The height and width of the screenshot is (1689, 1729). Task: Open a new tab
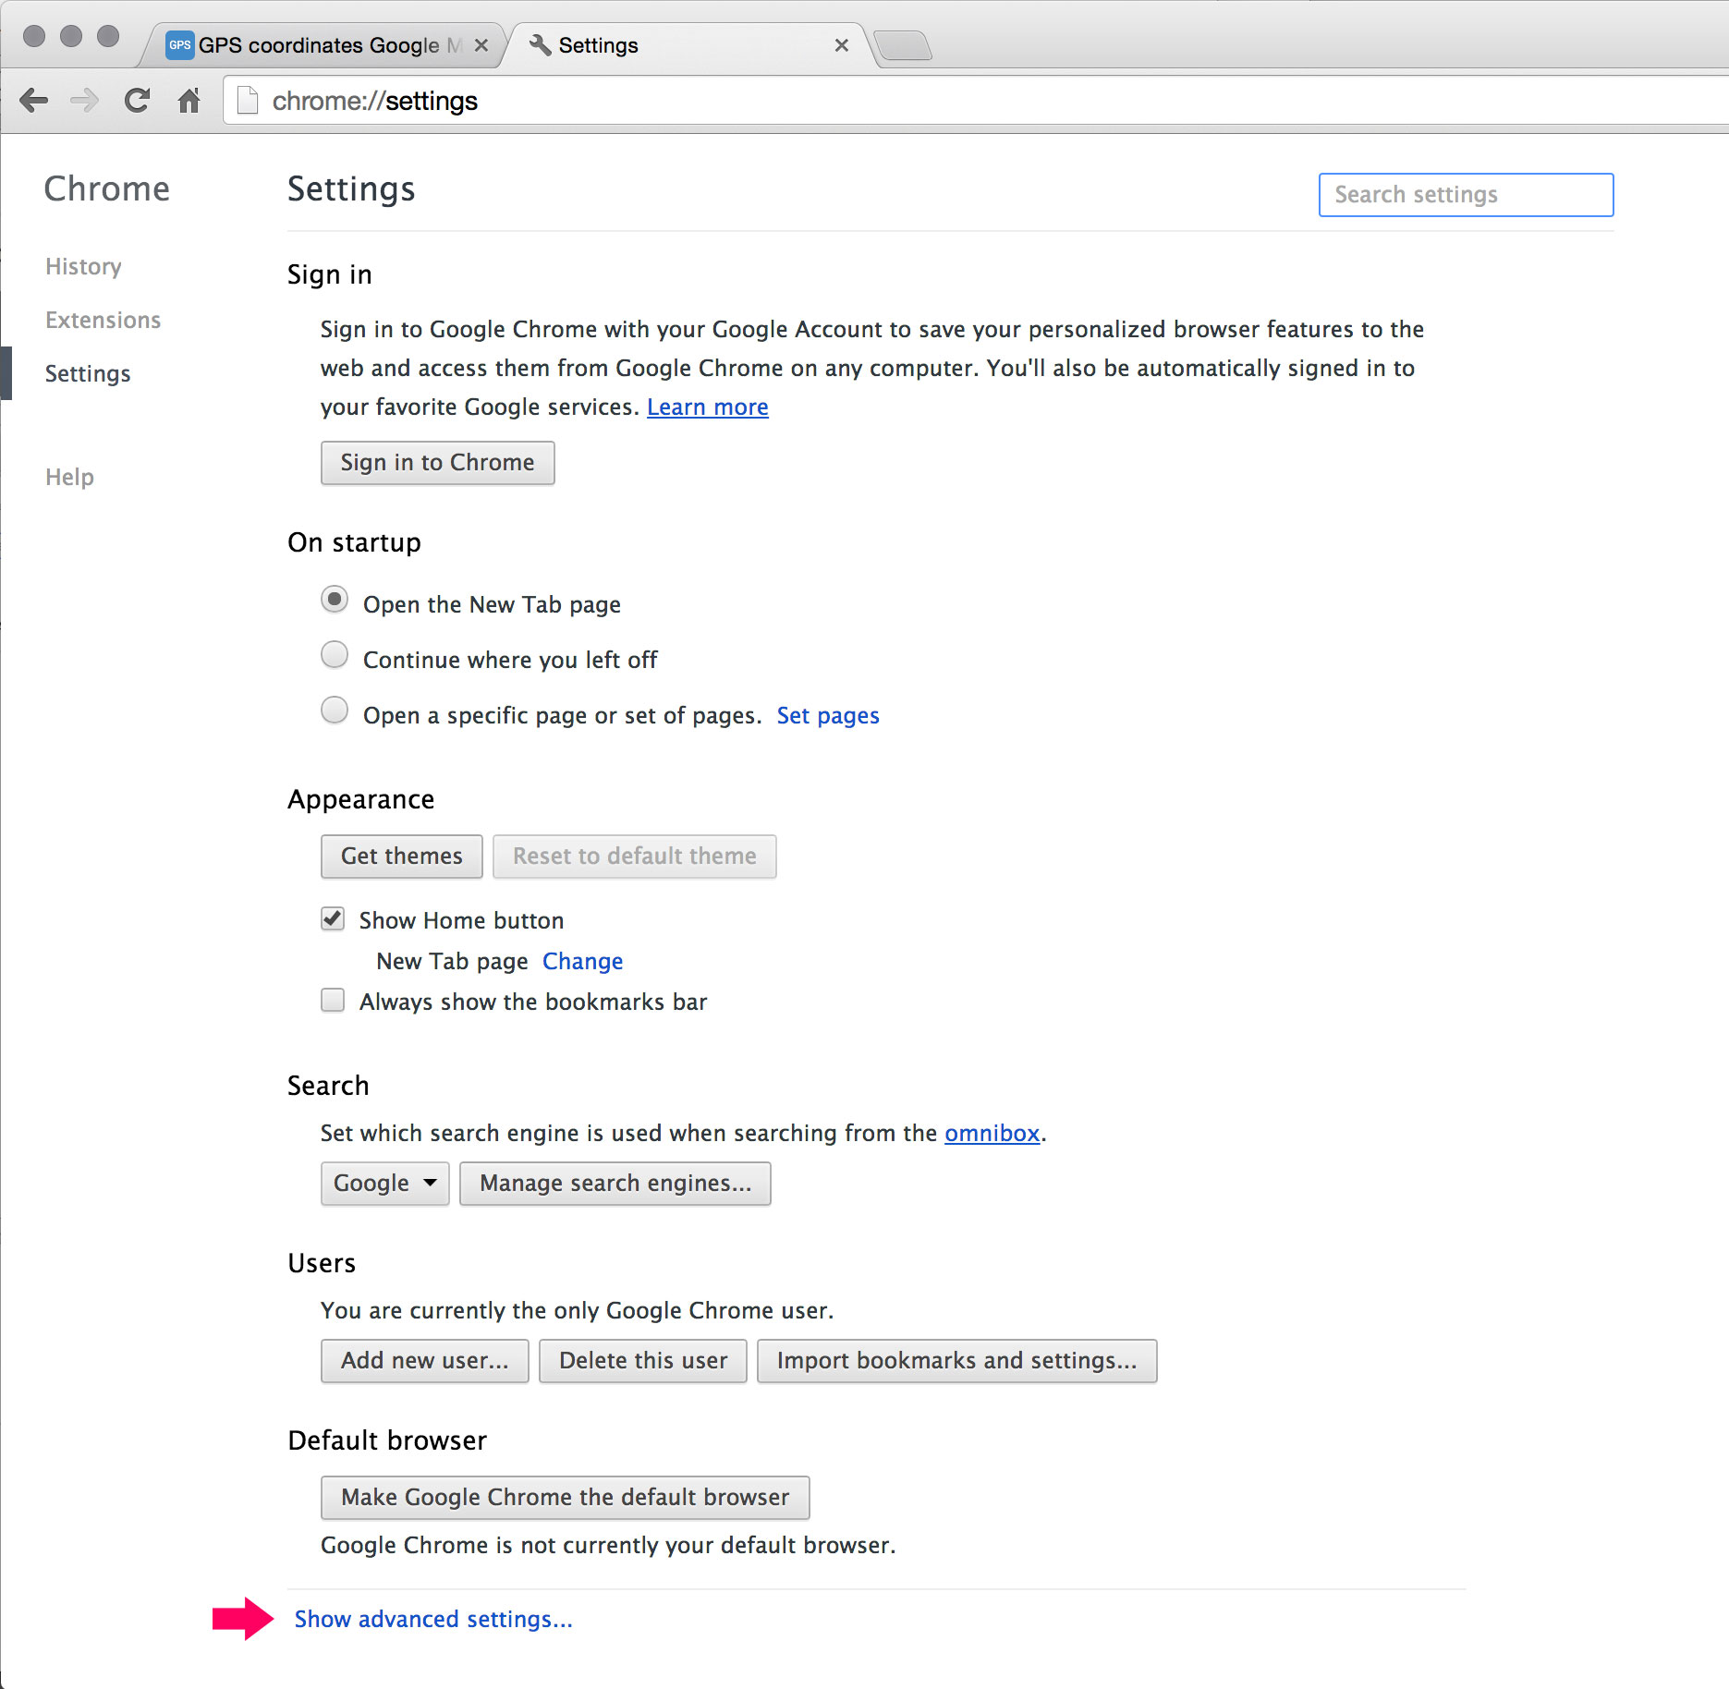[903, 45]
